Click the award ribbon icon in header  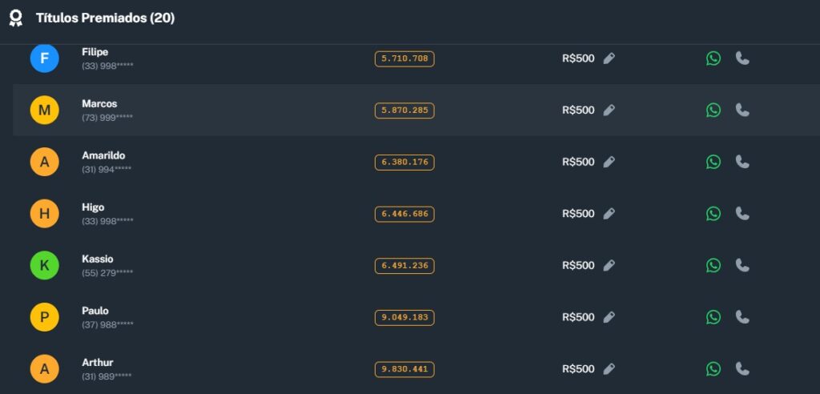click(x=16, y=18)
